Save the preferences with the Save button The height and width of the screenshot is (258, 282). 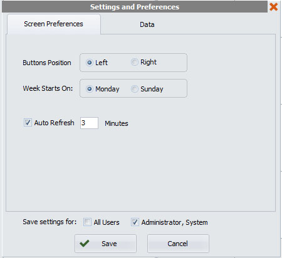point(105,244)
